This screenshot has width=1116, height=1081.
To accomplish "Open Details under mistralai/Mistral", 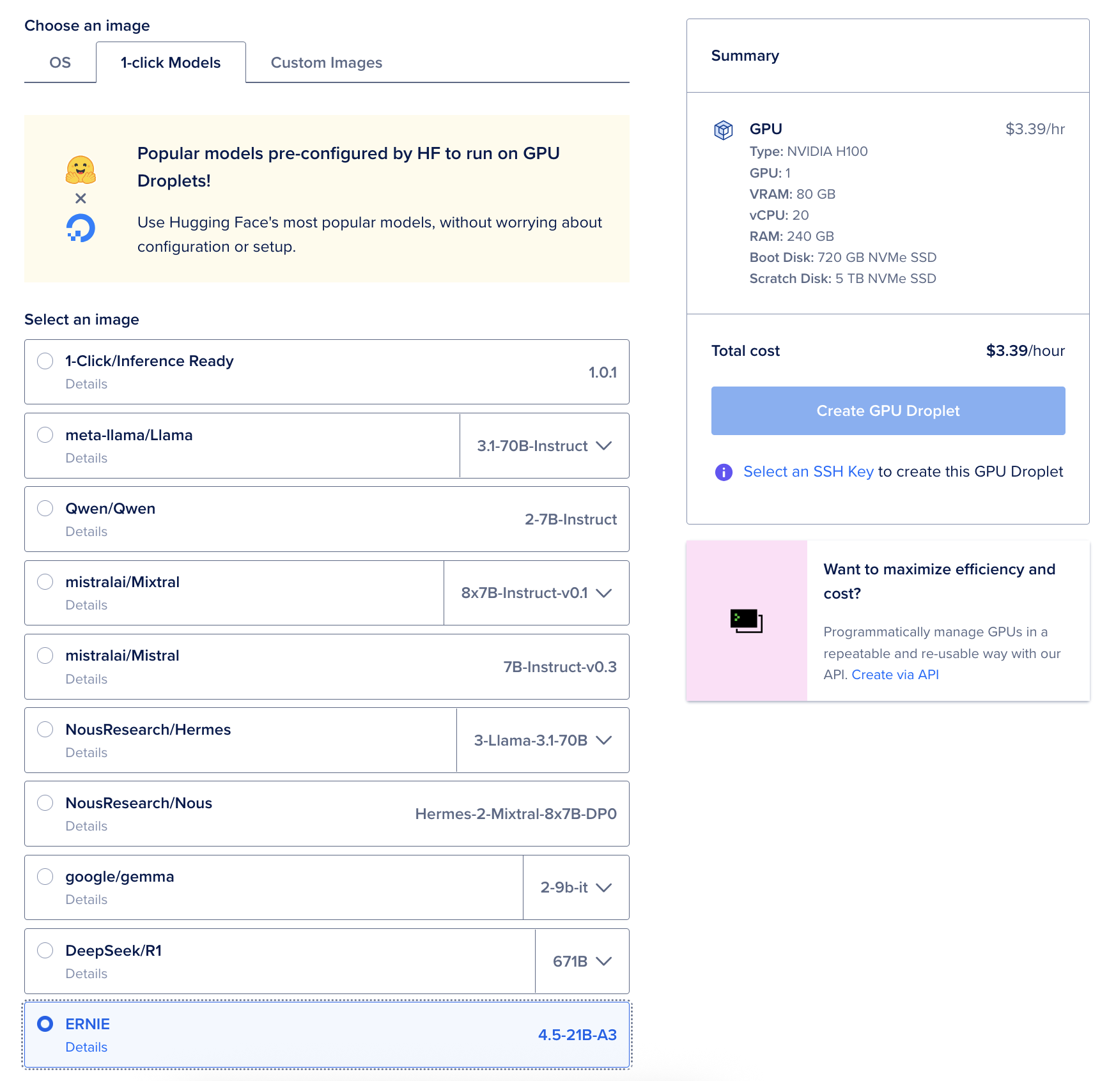I will tap(86, 679).
